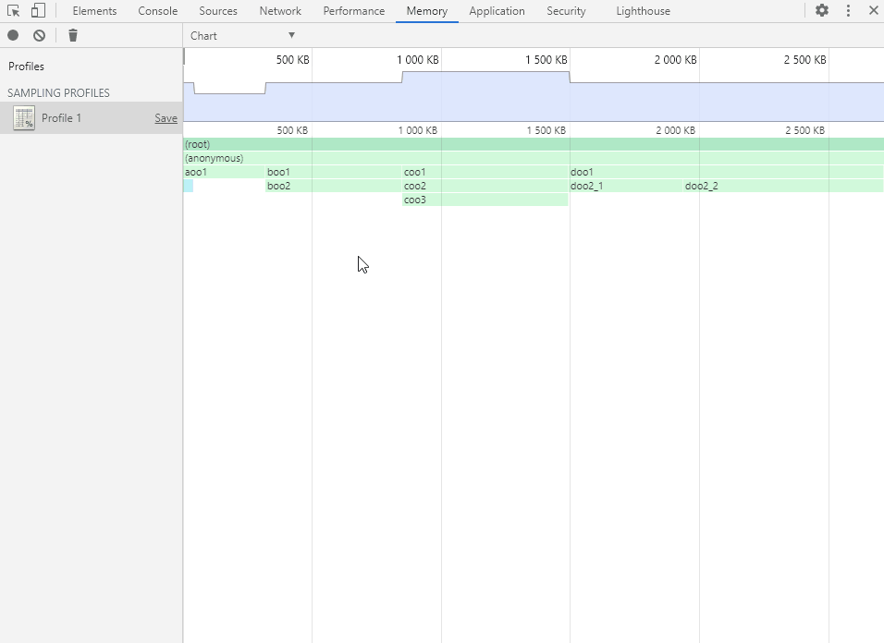Open the Application tab
The width and height of the screenshot is (884, 643).
(497, 11)
